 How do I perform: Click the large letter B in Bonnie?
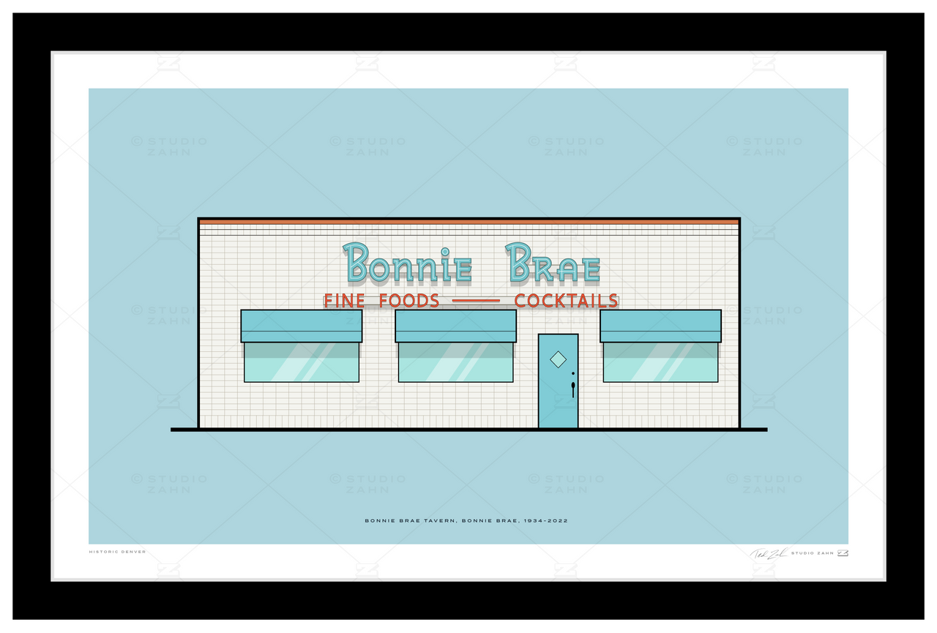click(x=356, y=262)
